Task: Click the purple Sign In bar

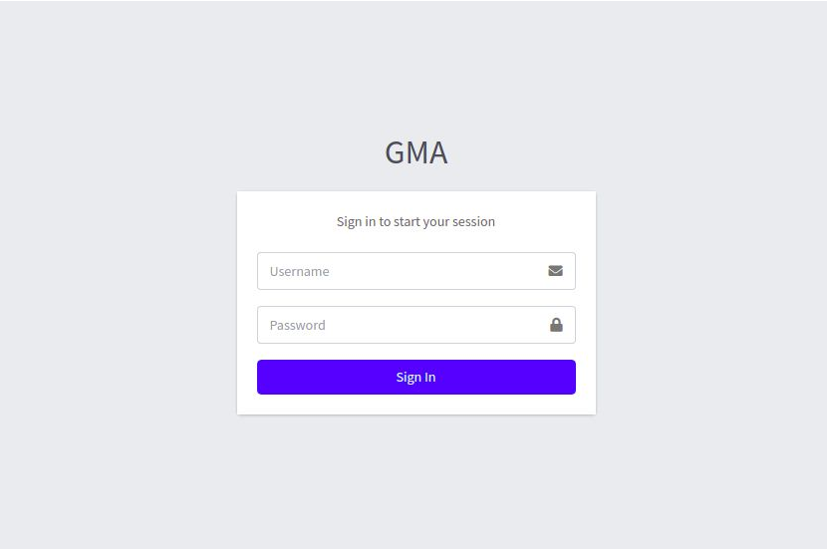Action: [x=415, y=377]
